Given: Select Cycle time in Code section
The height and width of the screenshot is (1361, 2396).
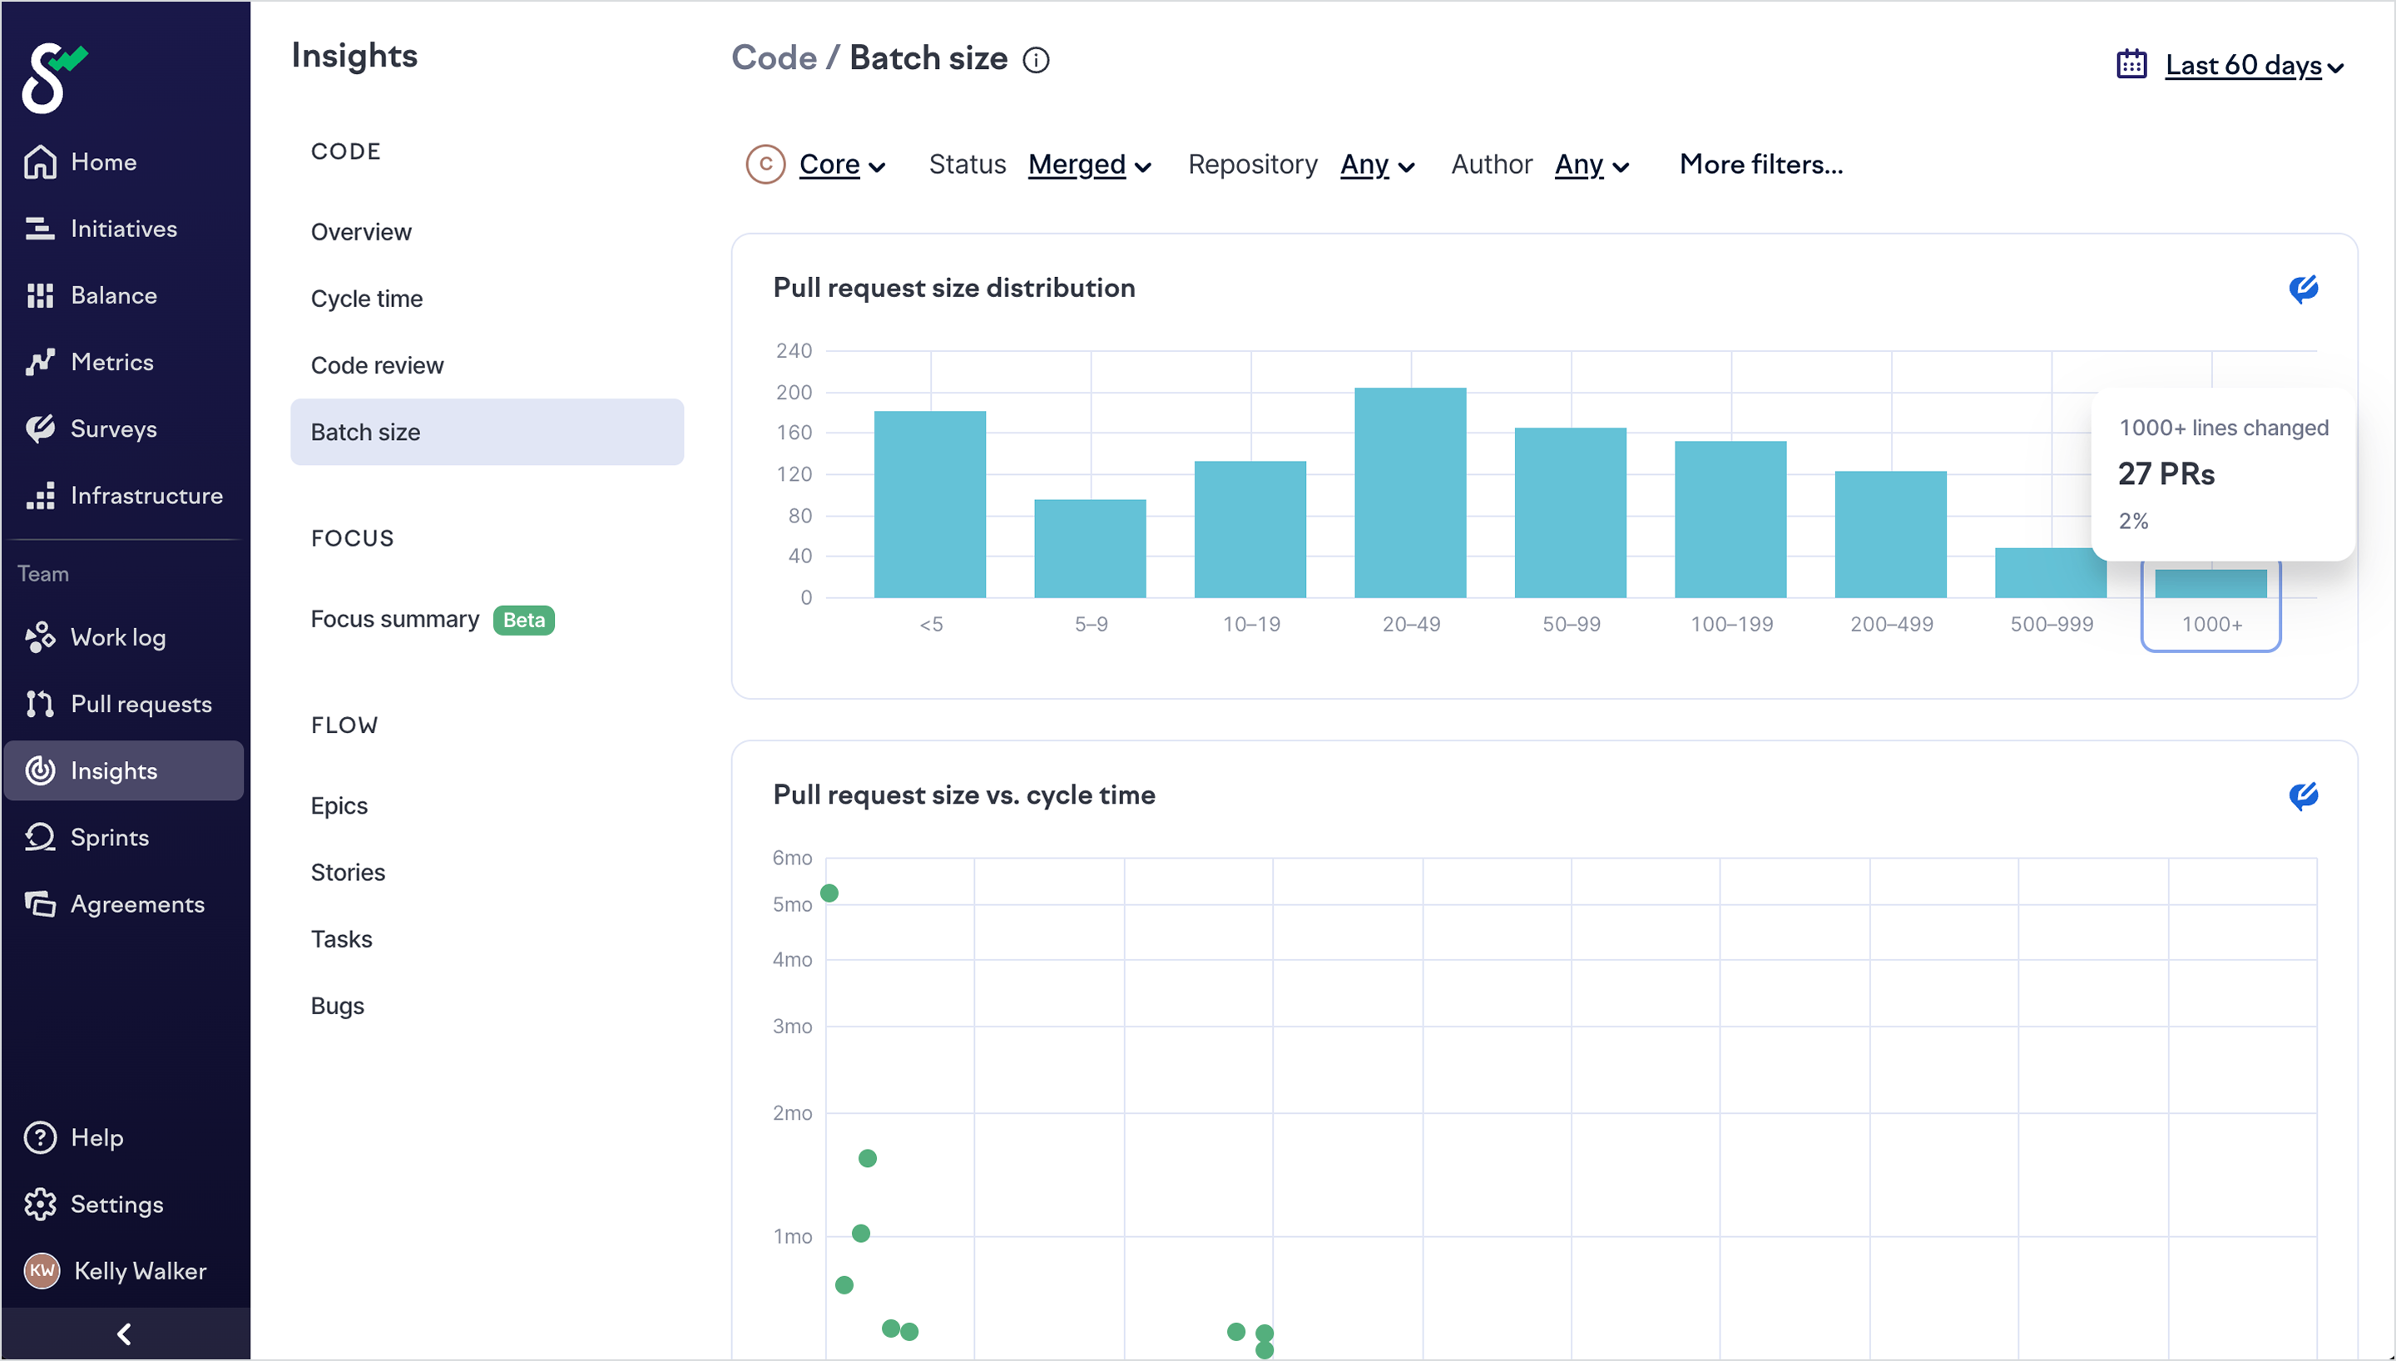Looking at the screenshot, I should click(x=366, y=299).
